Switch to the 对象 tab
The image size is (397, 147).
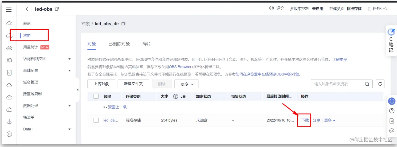pos(92,44)
